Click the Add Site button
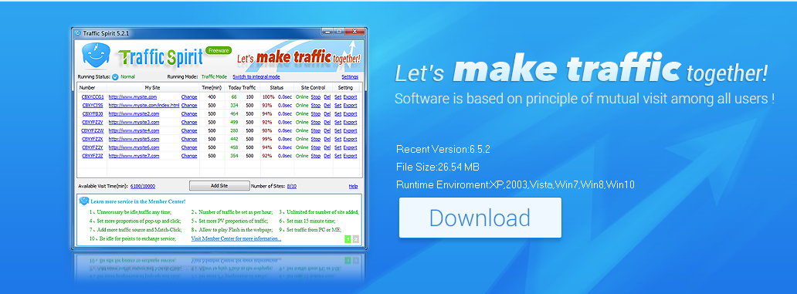797x294 pixels. [x=219, y=186]
